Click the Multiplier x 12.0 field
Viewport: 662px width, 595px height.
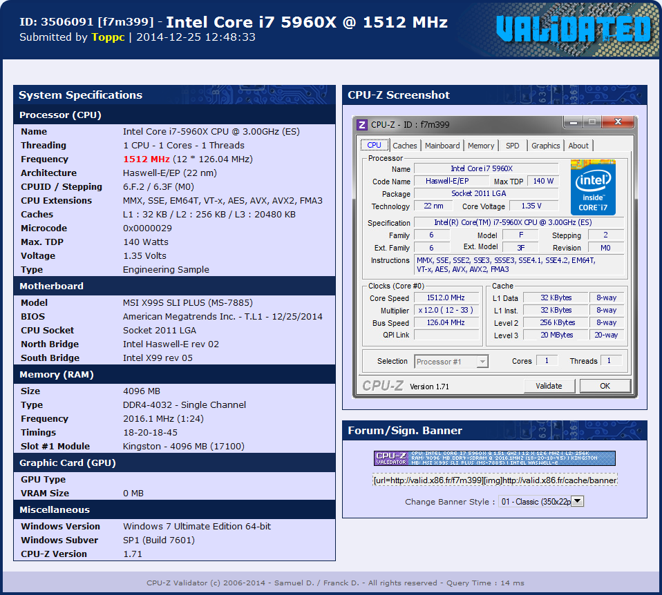tap(446, 310)
